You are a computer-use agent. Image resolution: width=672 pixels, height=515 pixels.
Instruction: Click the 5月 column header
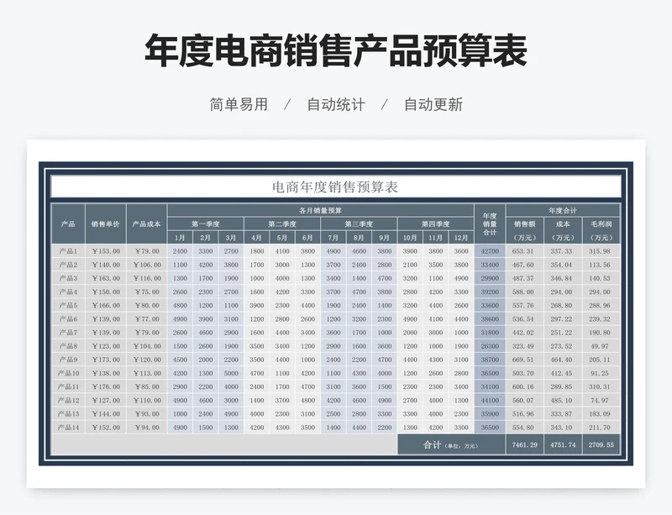pos(282,238)
